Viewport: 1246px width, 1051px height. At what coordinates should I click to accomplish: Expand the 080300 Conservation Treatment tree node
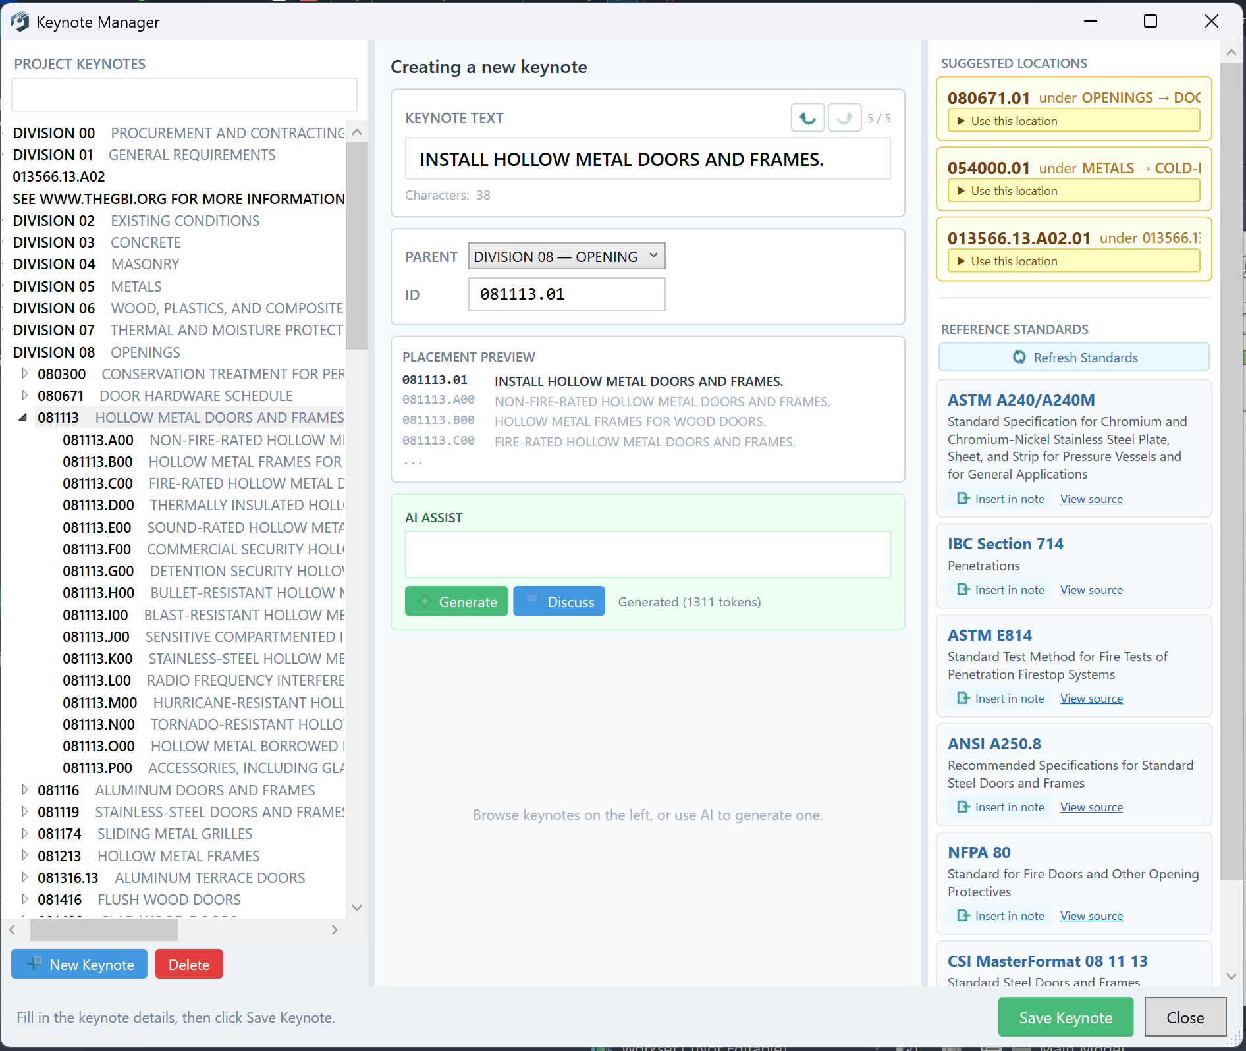coord(25,373)
